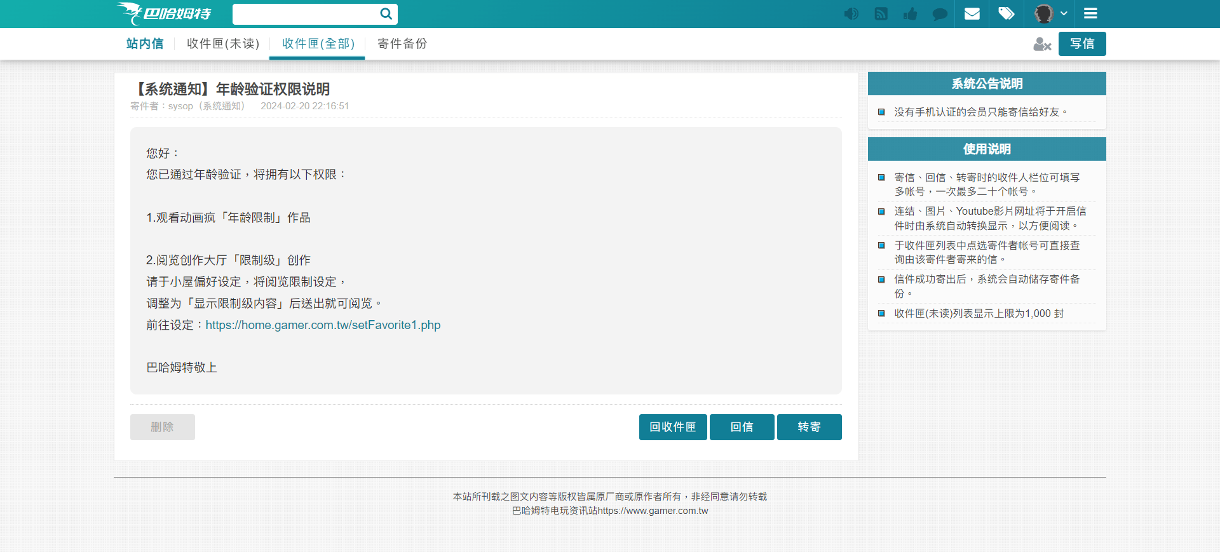
Task: Click the tip about 一次最多二十个帐号
Action: tap(987, 184)
